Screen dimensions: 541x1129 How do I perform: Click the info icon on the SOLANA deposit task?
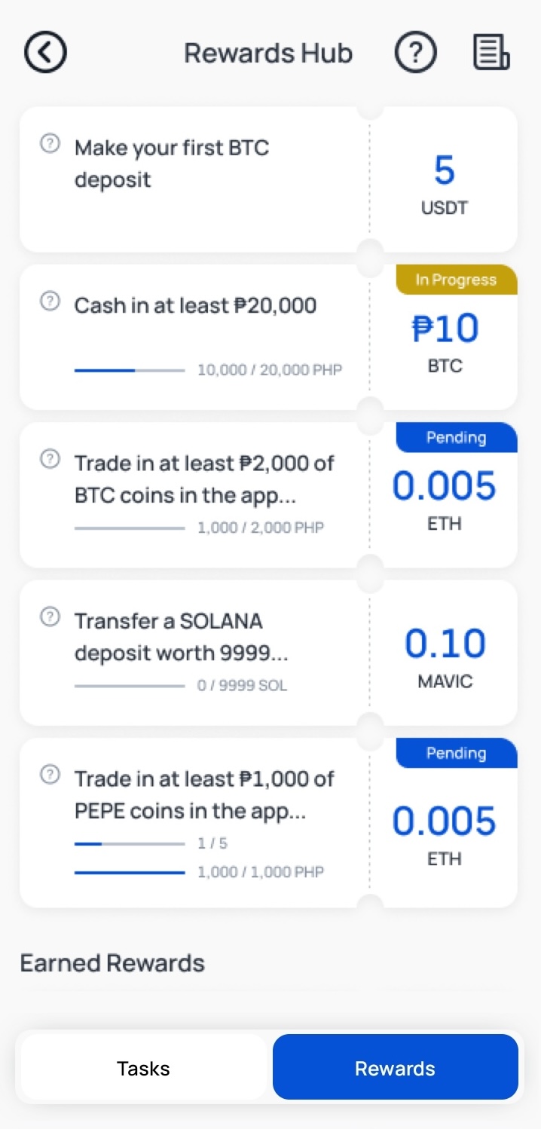point(50,616)
